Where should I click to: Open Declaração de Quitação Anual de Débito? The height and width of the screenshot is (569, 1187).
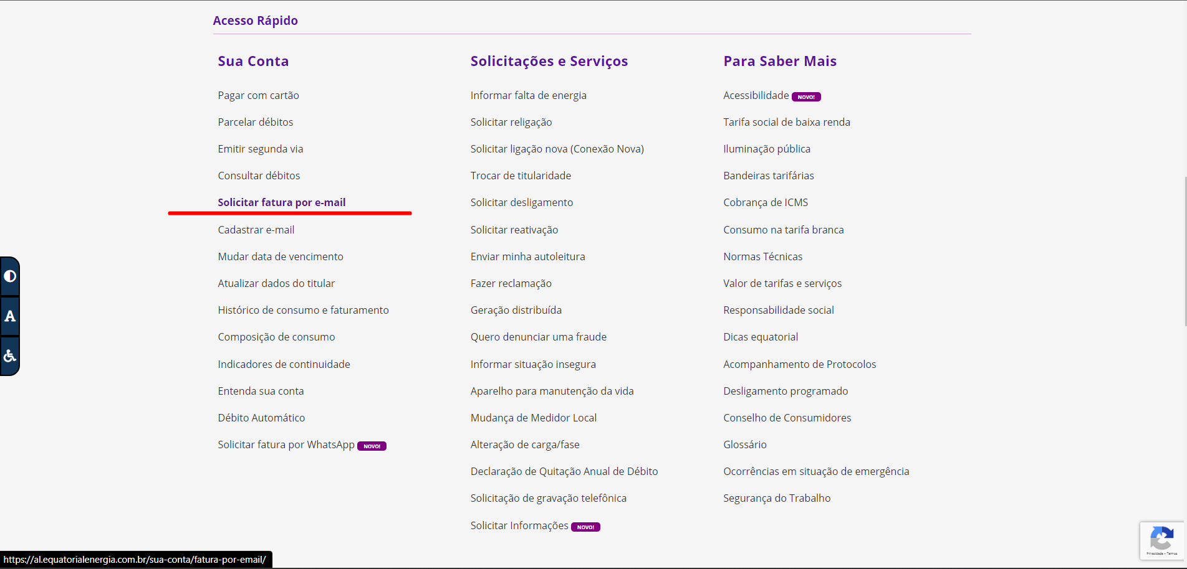pos(564,471)
